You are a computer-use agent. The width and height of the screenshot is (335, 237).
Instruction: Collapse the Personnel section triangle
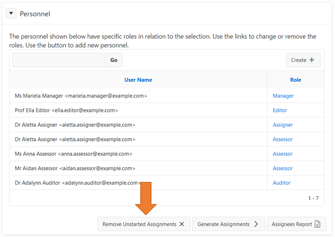coord(11,14)
